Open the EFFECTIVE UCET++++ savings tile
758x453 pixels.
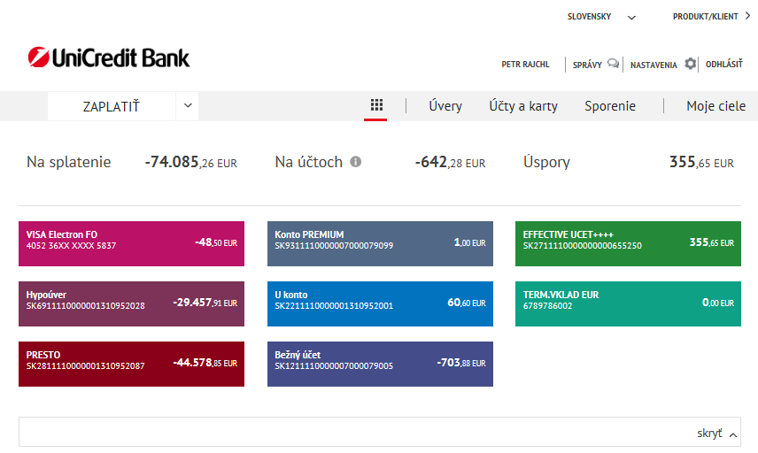click(x=628, y=243)
